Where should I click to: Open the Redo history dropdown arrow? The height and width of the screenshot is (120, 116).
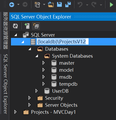101,5
